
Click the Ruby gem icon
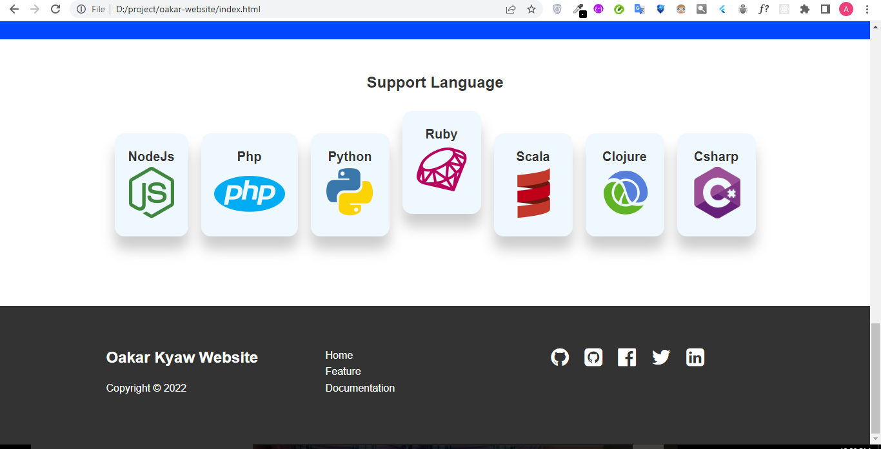pyautogui.click(x=441, y=169)
